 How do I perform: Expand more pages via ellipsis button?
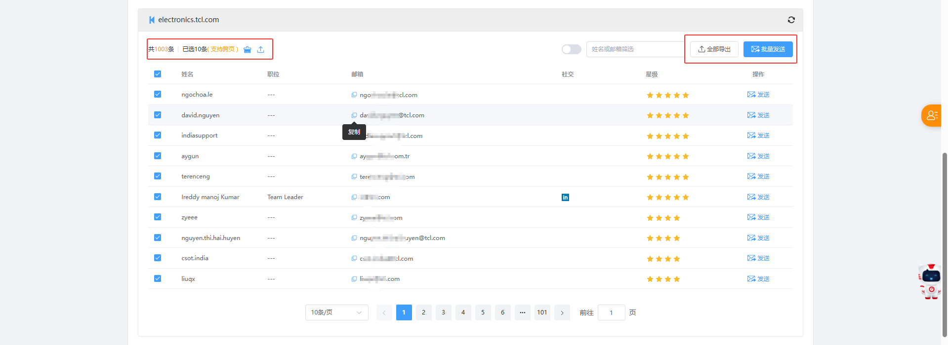pos(522,312)
